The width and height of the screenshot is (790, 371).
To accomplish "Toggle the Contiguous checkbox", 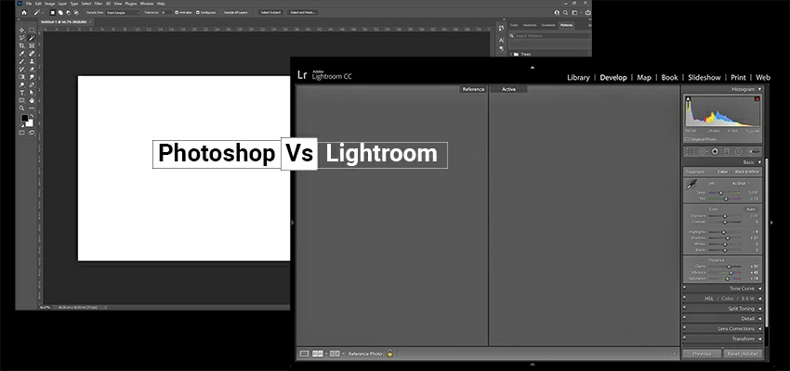I will [x=199, y=12].
